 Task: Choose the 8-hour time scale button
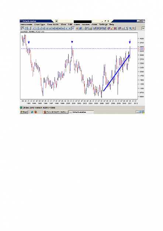pyautogui.click(x=63, y=28)
